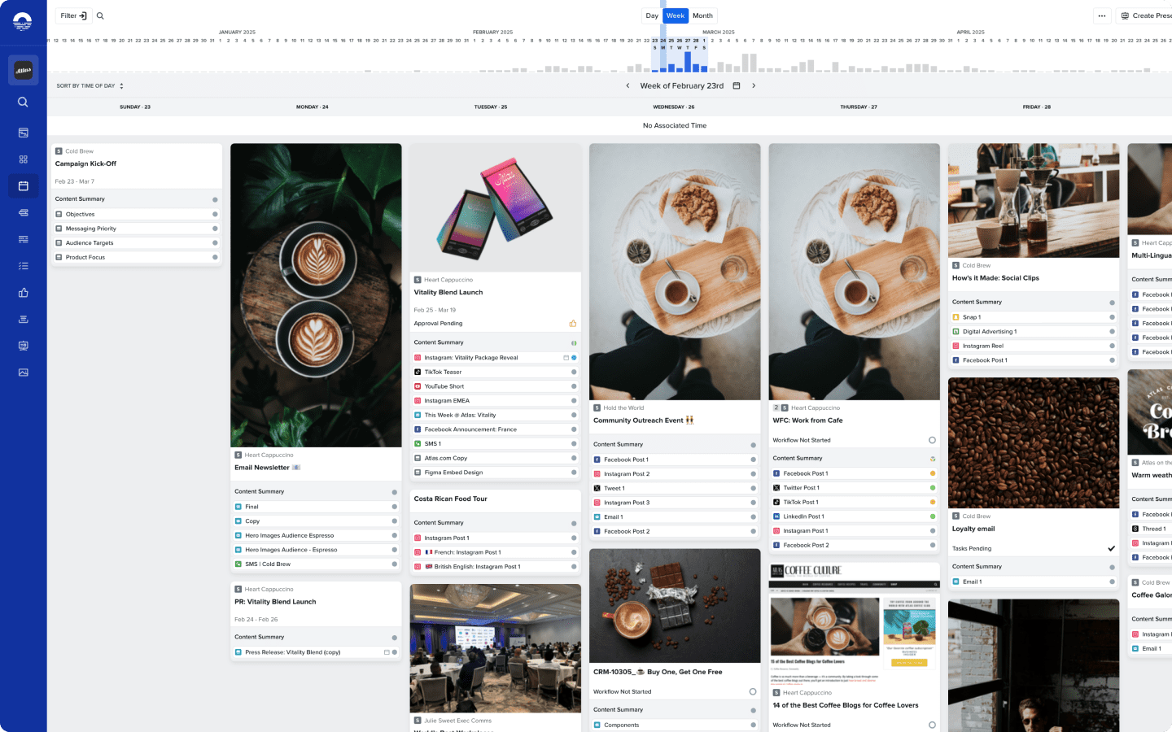Switch to the Month view tab
Image resolution: width=1172 pixels, height=732 pixels.
click(x=702, y=15)
